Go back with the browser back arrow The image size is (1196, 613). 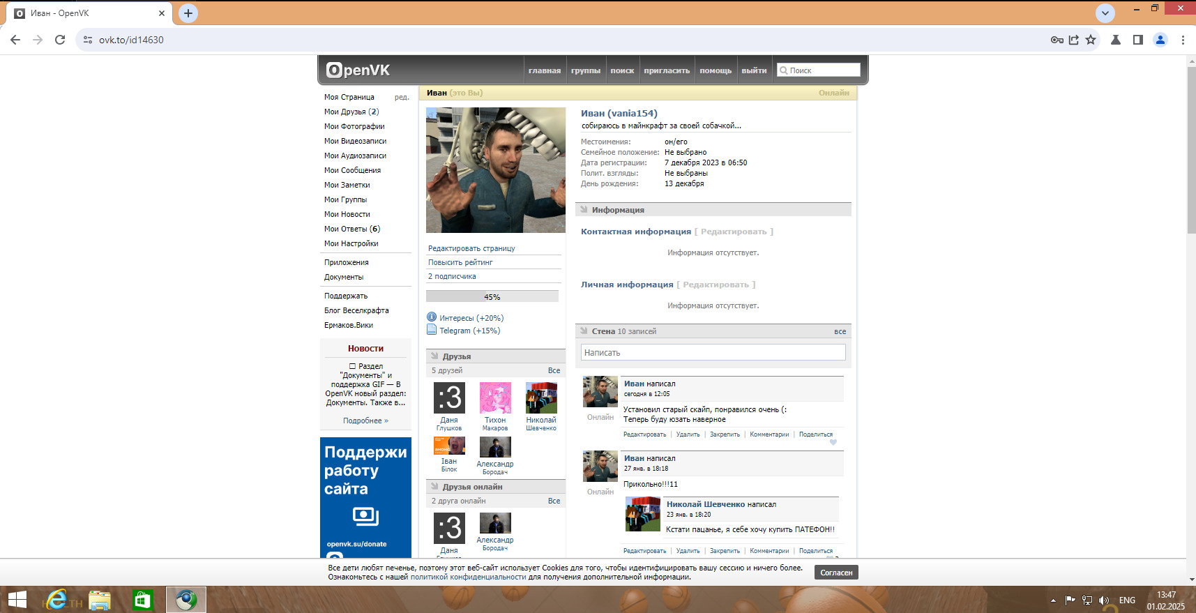click(x=15, y=40)
